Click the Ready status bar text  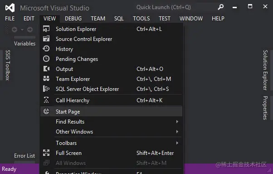(9, 169)
